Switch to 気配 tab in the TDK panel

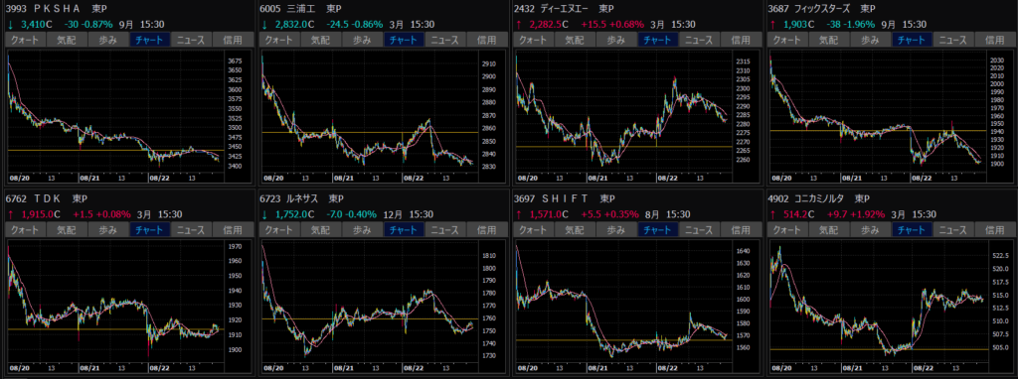(67, 230)
